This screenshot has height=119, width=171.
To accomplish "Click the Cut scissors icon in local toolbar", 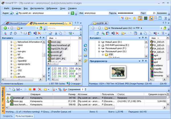I will click(141, 33).
